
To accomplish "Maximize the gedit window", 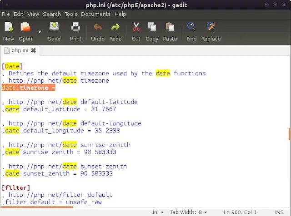I will [x=275, y=5].
